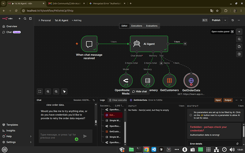
Task: Open logs panel three-dots menu
Action: click(x=236, y=100)
